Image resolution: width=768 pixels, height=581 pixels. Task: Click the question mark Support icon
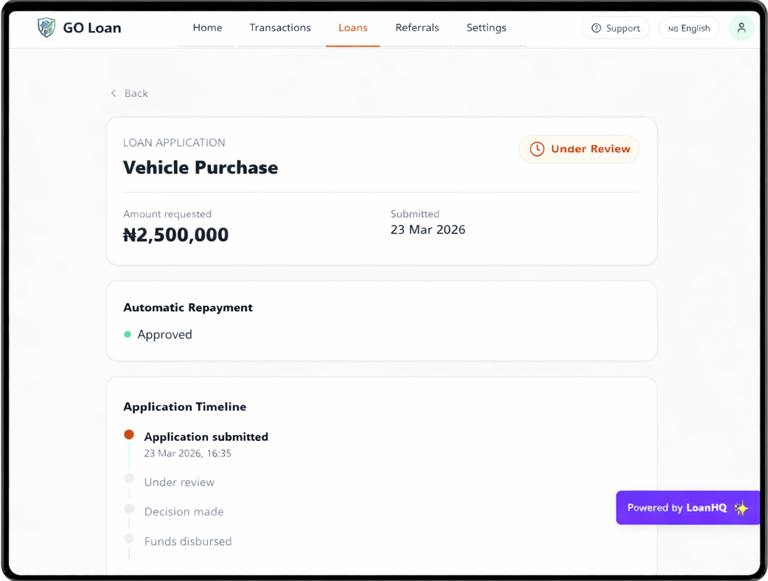pos(596,28)
